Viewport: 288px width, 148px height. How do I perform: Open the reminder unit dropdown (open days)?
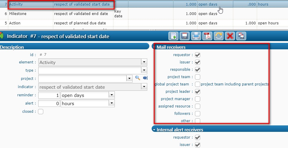pyautogui.click(x=112, y=95)
